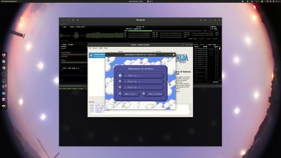Select the third Vacío save slot
This screenshot has height=158, width=281.
click(140, 87)
